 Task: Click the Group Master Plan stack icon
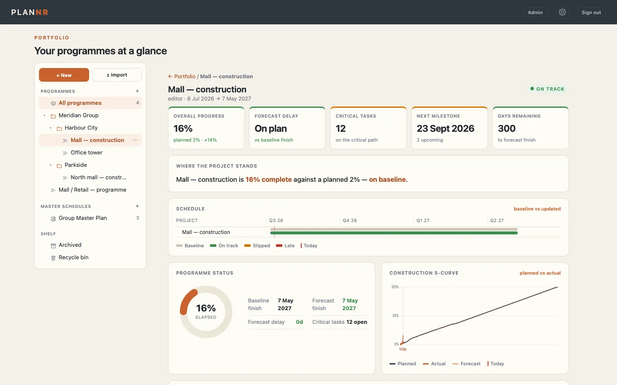click(x=53, y=219)
